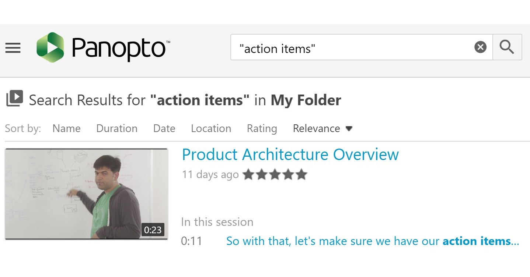This screenshot has height=277, width=530.
Task: Click the video search results icon
Action: (x=14, y=98)
